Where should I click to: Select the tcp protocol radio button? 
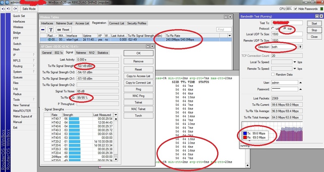[285, 28]
